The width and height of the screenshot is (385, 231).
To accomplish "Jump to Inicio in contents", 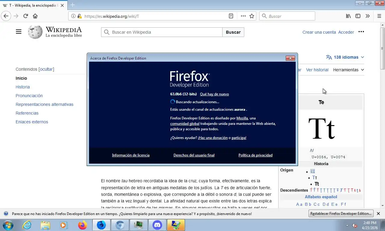I will [21, 78].
